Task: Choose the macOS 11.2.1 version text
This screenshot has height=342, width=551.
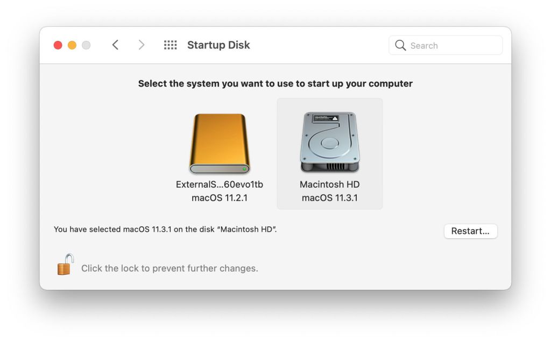Action: (220, 198)
